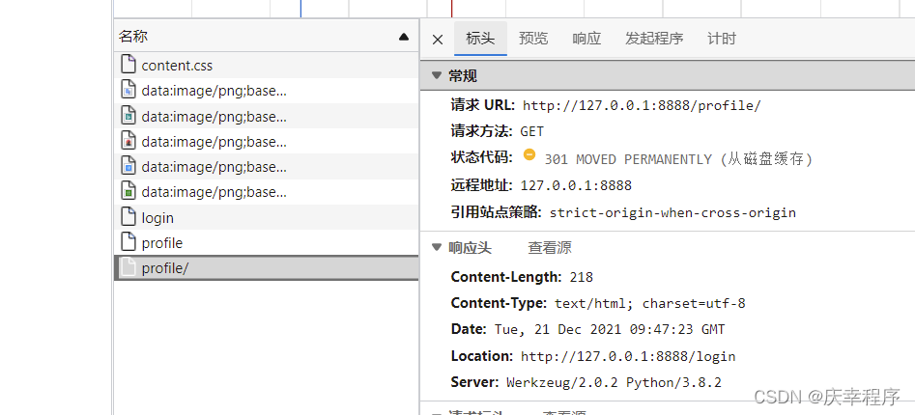Image resolution: width=915 pixels, height=415 pixels.
Task: Click strict-origin-when-cross-origin policy value
Action: [672, 212]
